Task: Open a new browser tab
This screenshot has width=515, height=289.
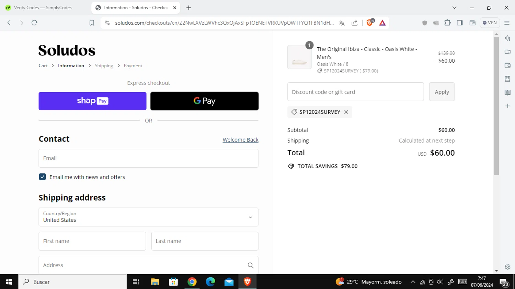Action: [188, 8]
